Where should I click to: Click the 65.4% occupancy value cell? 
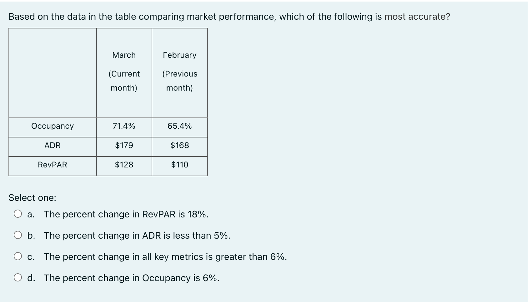(x=179, y=126)
